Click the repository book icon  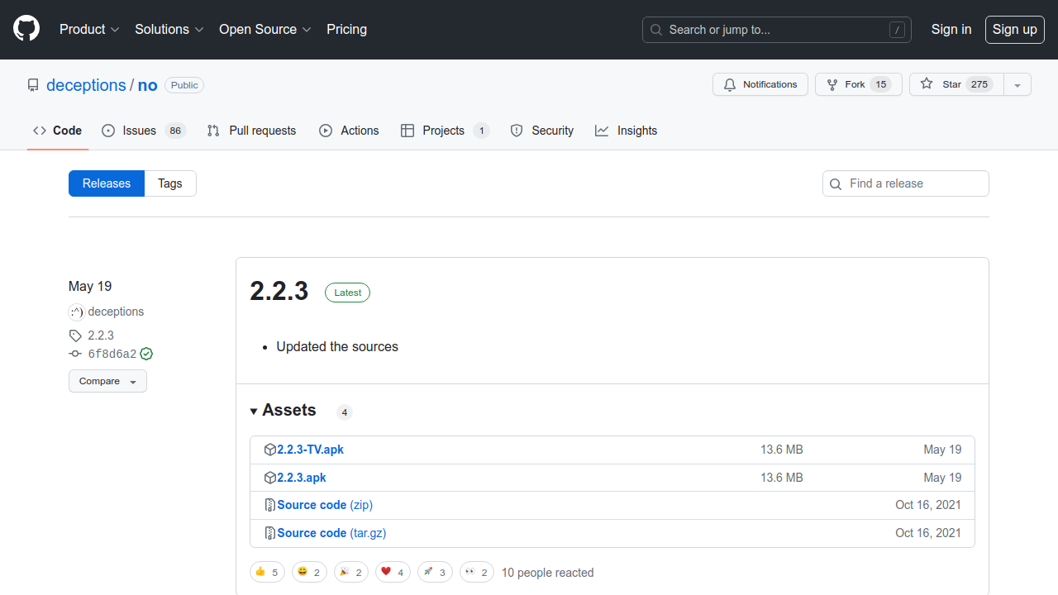33,85
